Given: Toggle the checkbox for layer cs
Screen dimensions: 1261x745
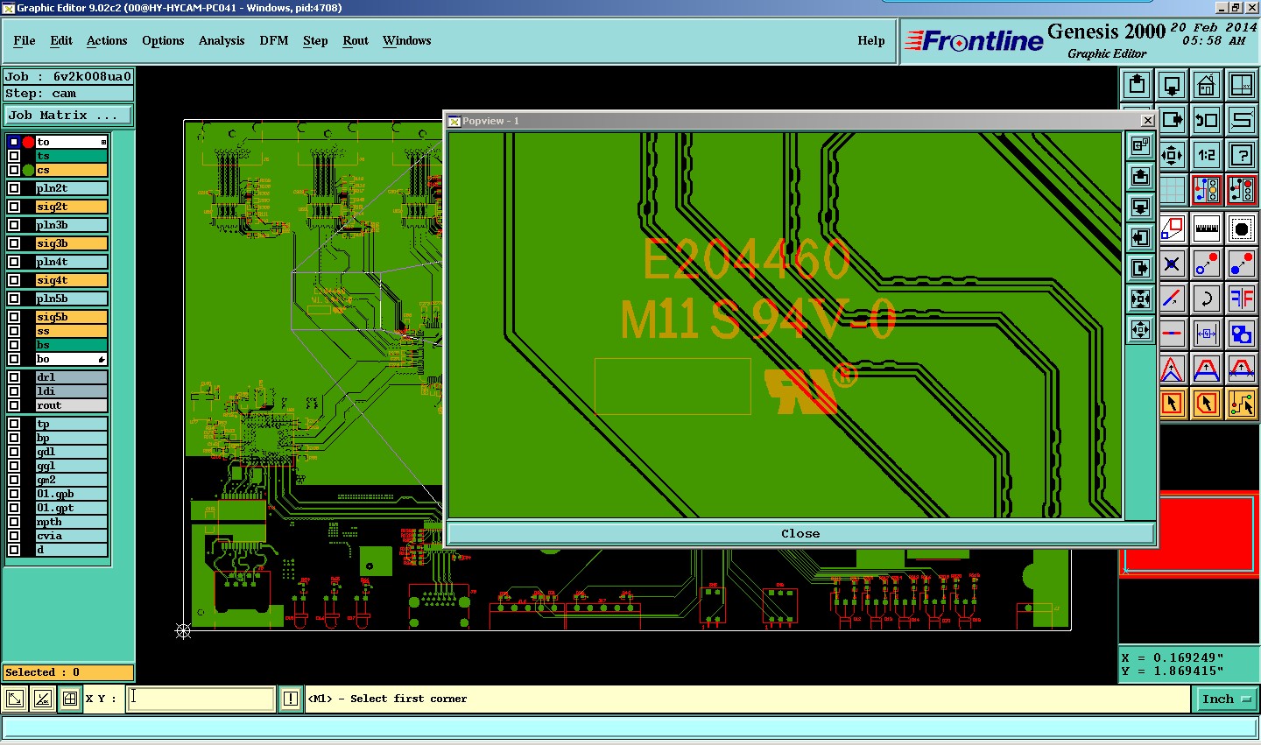Looking at the screenshot, I should 14,170.
